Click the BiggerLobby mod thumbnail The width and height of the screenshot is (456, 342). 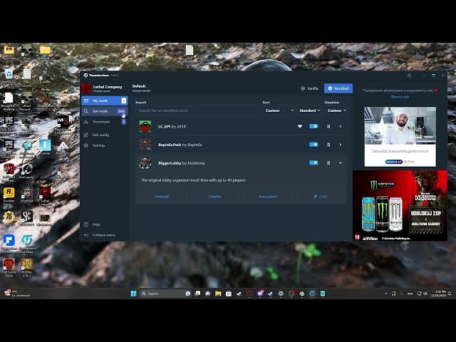pos(145,162)
